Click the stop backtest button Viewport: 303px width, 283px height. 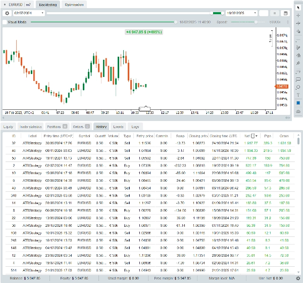pos(275,13)
